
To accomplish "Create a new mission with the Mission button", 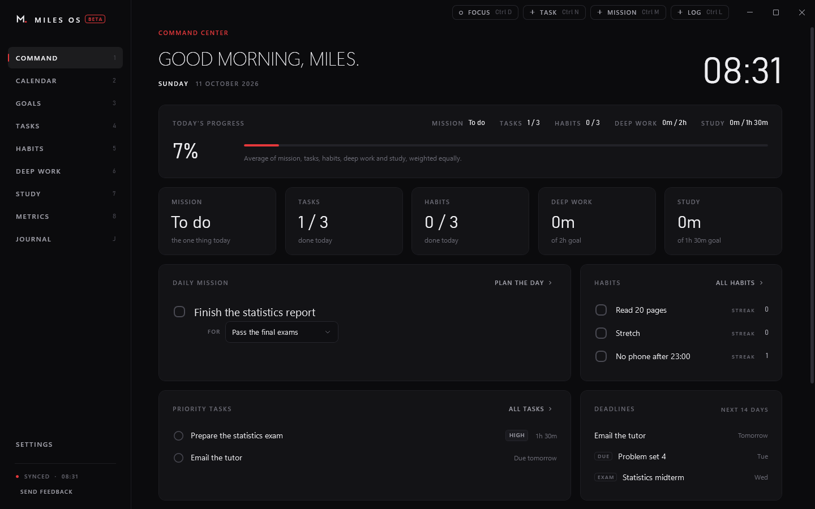I will pos(628,12).
